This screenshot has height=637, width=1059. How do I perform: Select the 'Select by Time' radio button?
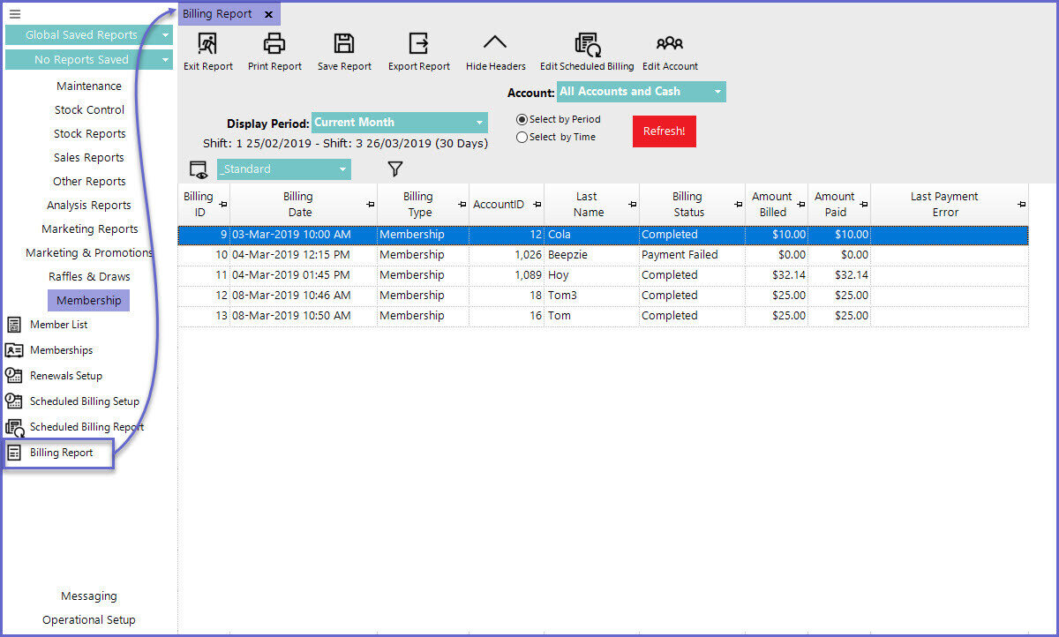click(x=522, y=138)
